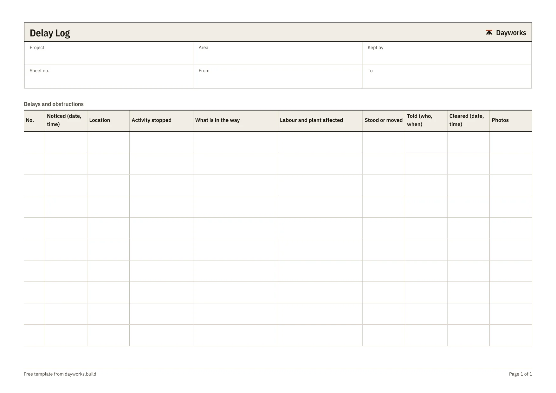Click the Location column header
This screenshot has width=556, height=393.
coord(108,121)
